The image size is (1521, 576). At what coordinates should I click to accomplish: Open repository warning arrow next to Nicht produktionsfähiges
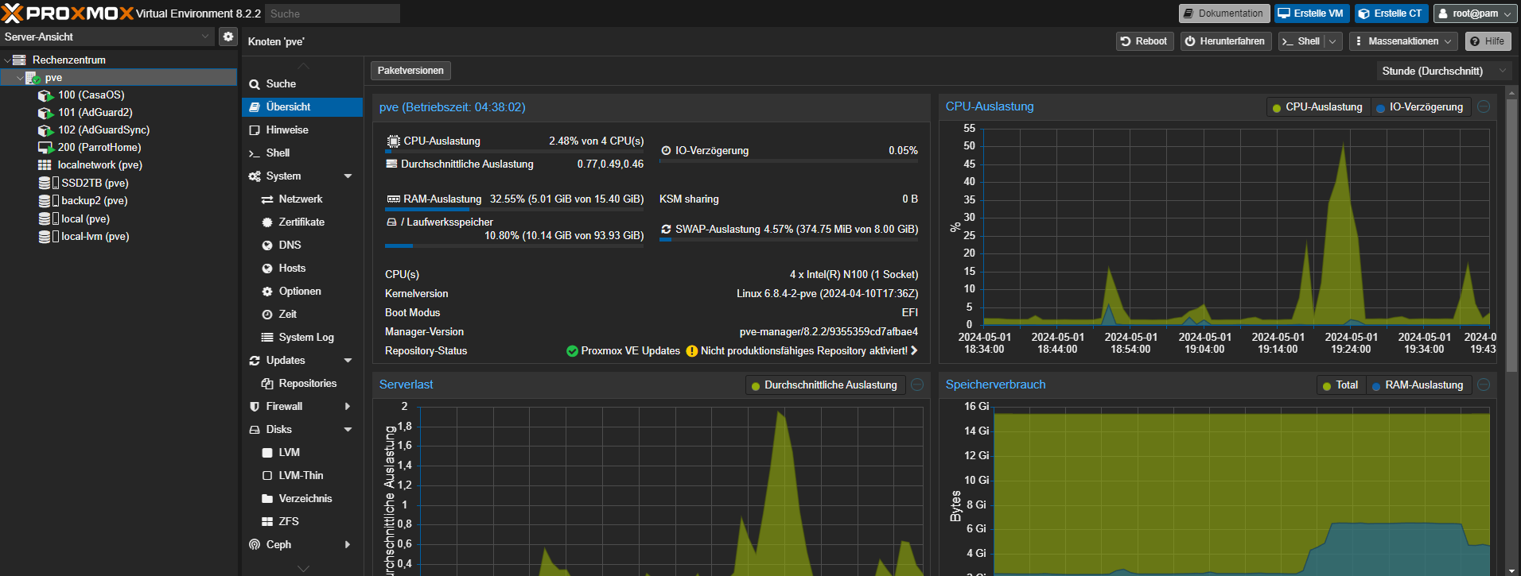(914, 350)
